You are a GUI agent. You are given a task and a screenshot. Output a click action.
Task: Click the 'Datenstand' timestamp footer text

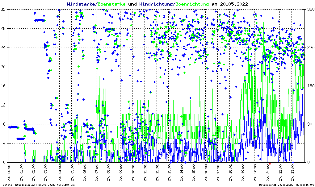[287, 185]
